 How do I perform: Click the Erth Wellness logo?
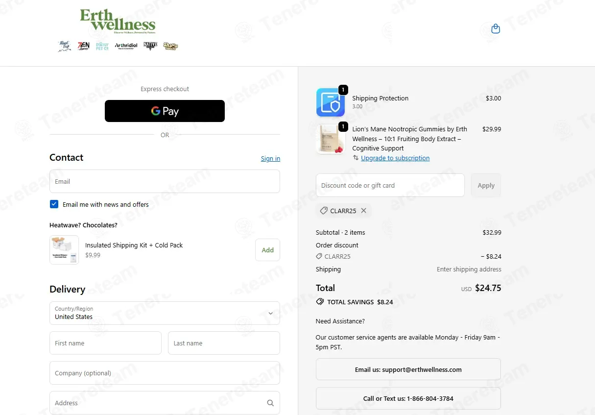coord(118,21)
